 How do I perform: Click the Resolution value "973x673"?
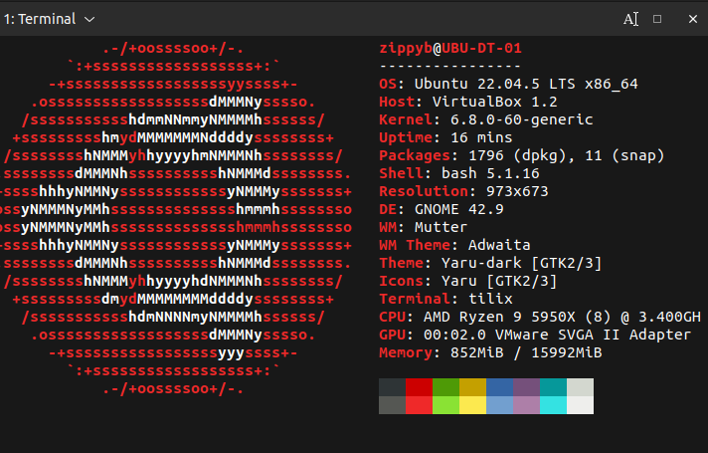click(x=517, y=191)
